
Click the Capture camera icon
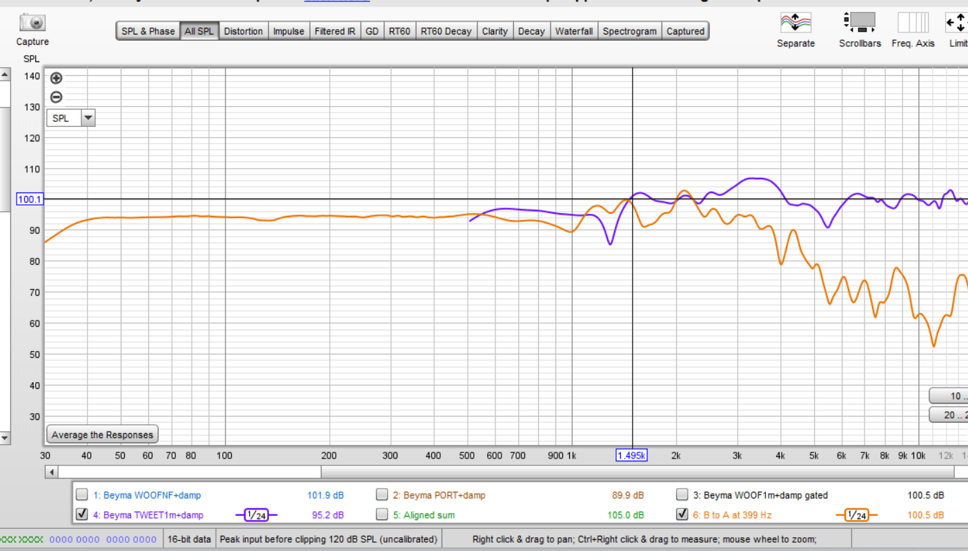click(x=32, y=23)
